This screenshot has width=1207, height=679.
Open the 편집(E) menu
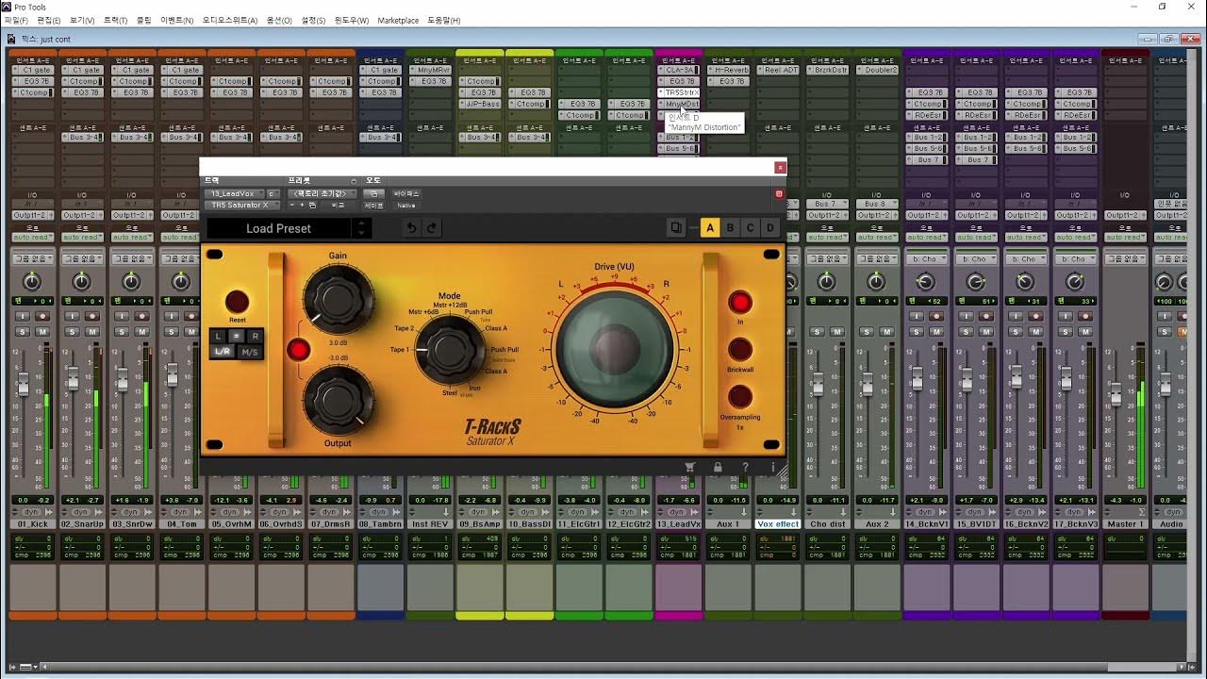coord(49,20)
